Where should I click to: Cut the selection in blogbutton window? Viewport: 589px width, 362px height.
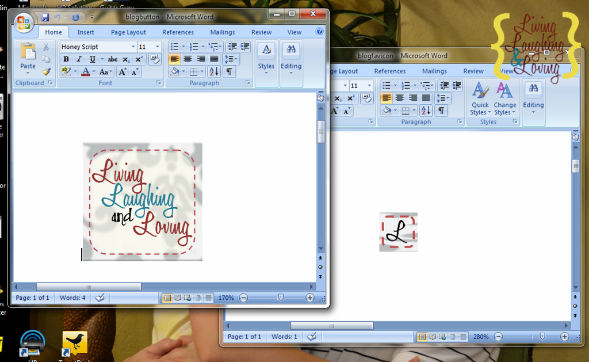pyautogui.click(x=46, y=47)
